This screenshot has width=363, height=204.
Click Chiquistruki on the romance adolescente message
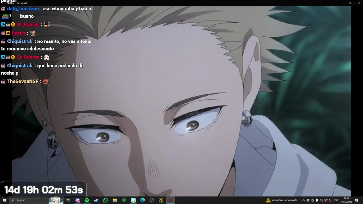[20, 41]
